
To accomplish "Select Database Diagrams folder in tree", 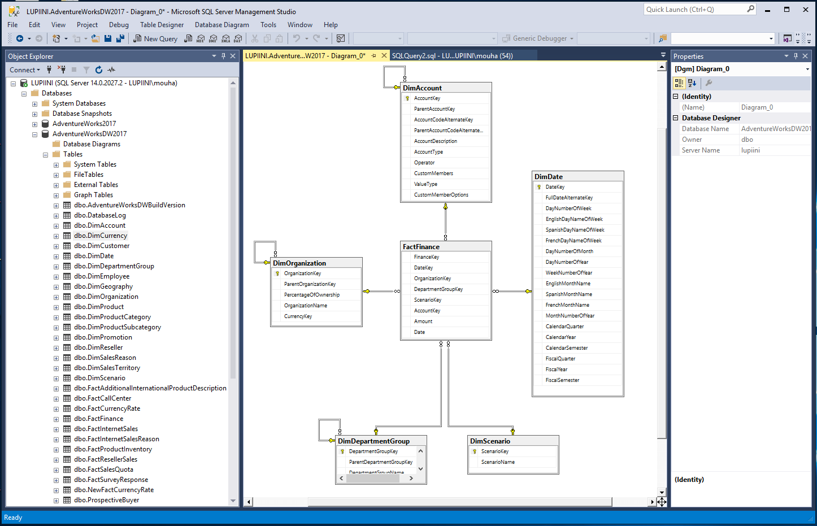I will coord(92,144).
